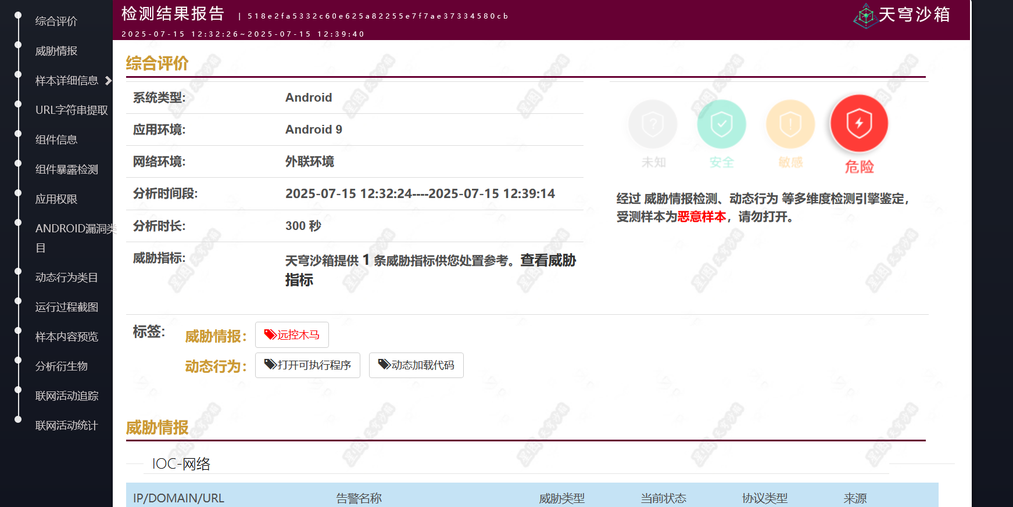Jump to 威胁情报 sidebar section
The height and width of the screenshot is (507, 1013).
(x=56, y=51)
